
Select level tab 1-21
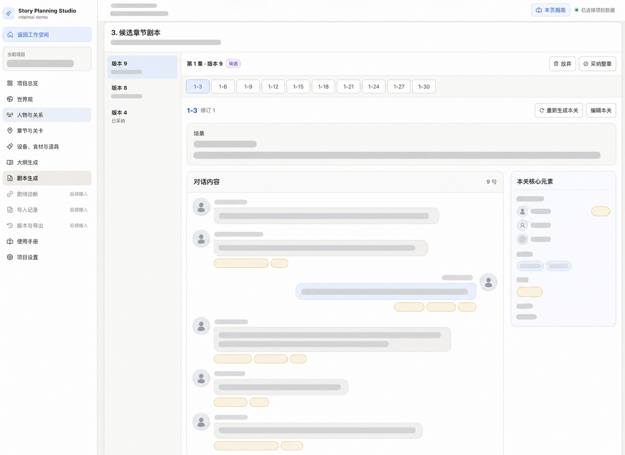pos(349,86)
